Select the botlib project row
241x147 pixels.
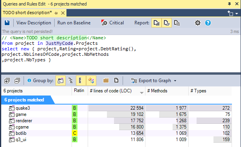pos(117,133)
